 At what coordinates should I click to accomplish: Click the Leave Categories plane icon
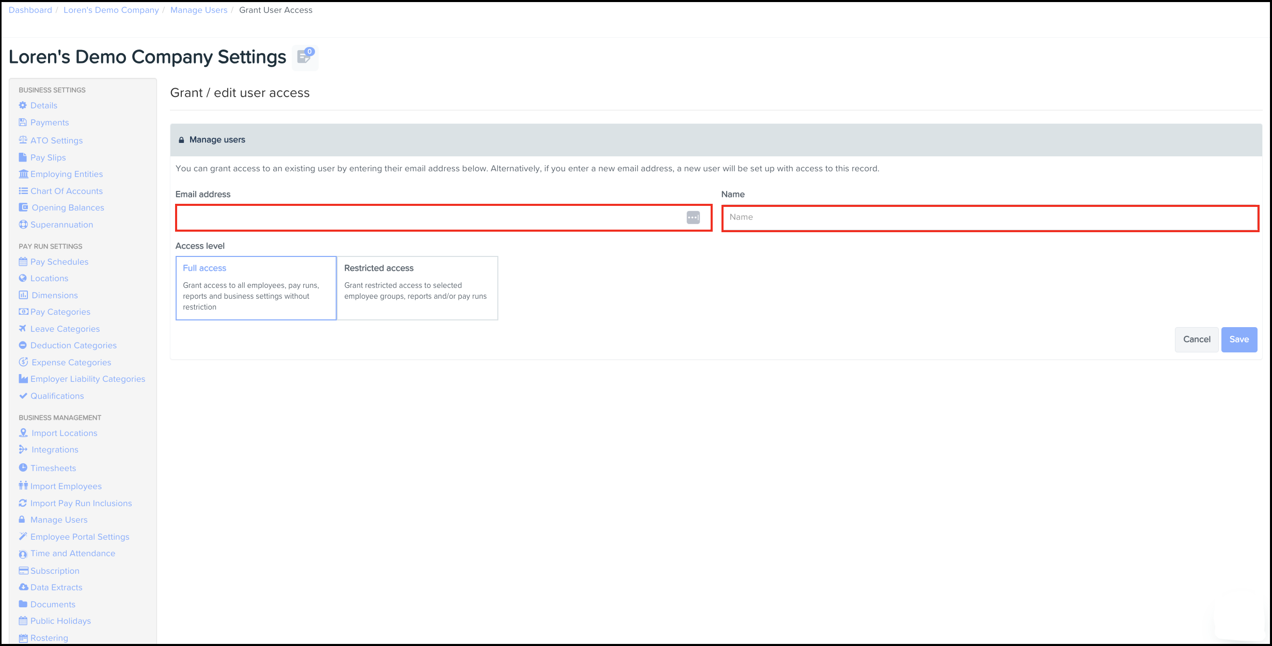click(x=23, y=329)
